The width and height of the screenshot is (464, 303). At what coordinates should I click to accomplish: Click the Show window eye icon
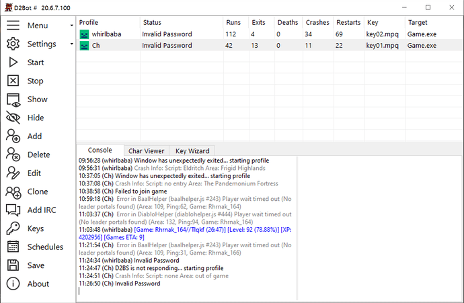tap(13, 99)
